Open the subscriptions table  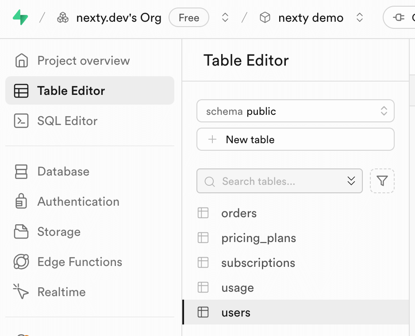[x=258, y=263]
